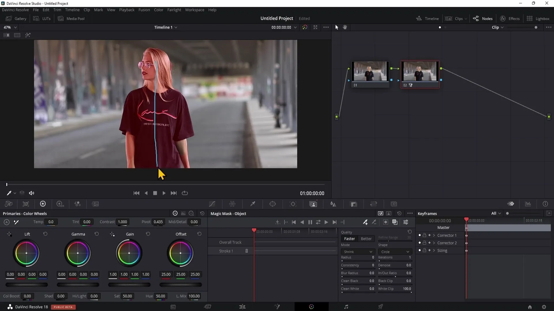Viewport: 554px width, 311px height.
Task: Click the Fusion menu item
Action: tap(144, 10)
